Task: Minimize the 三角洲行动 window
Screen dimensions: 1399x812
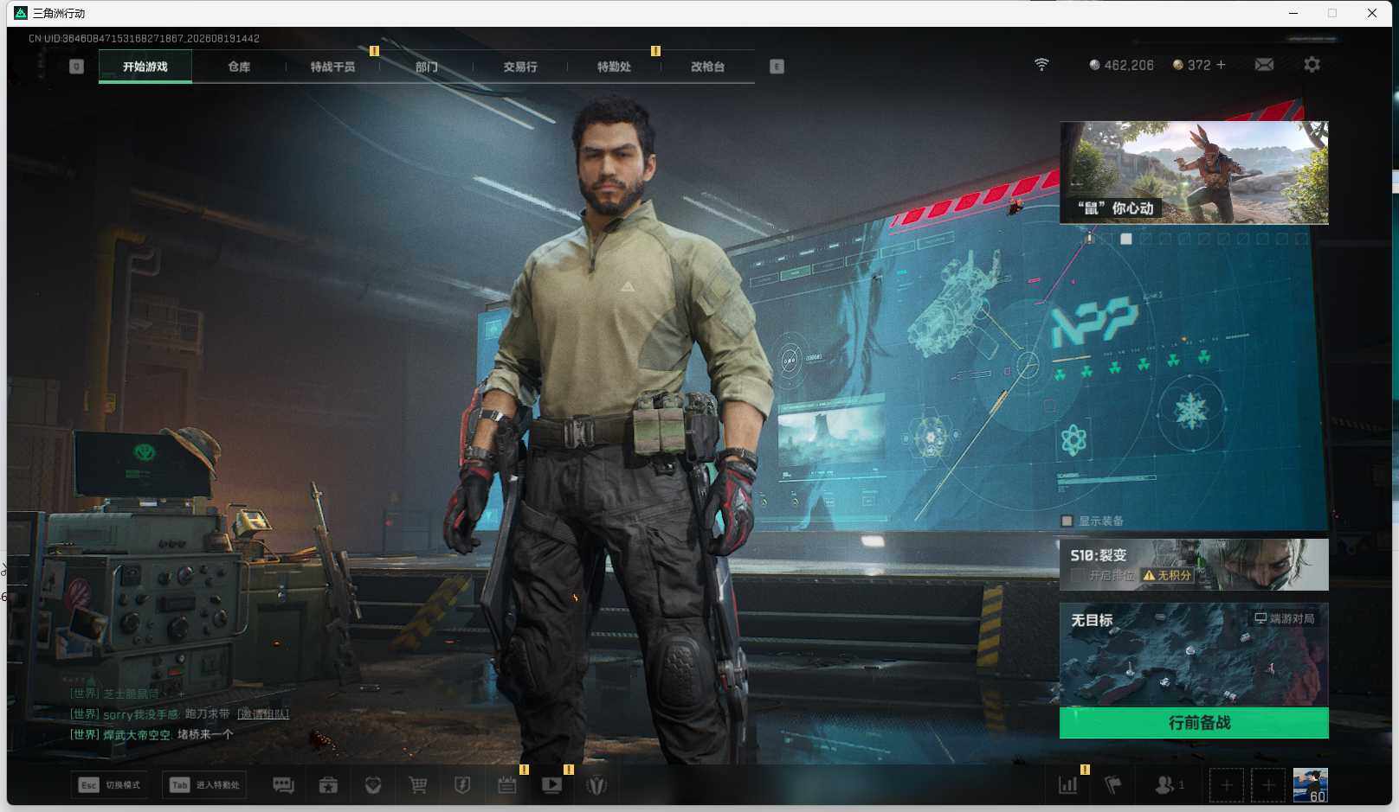Action: (1293, 13)
